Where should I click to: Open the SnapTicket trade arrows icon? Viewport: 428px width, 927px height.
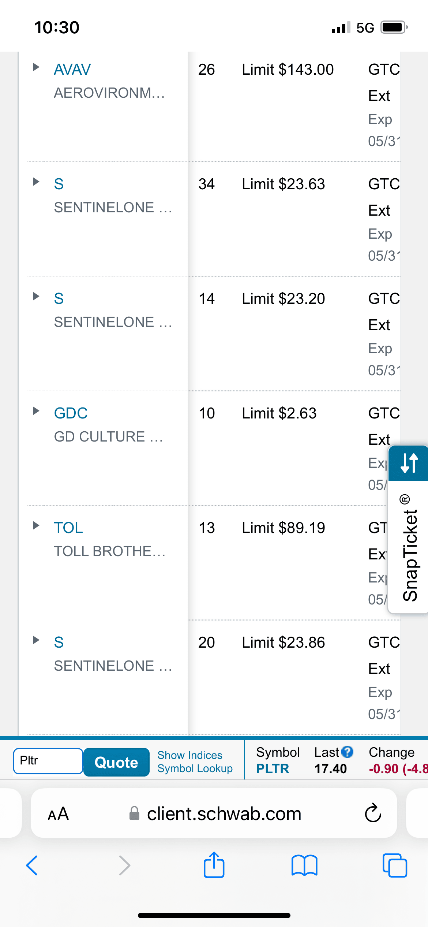point(409,463)
